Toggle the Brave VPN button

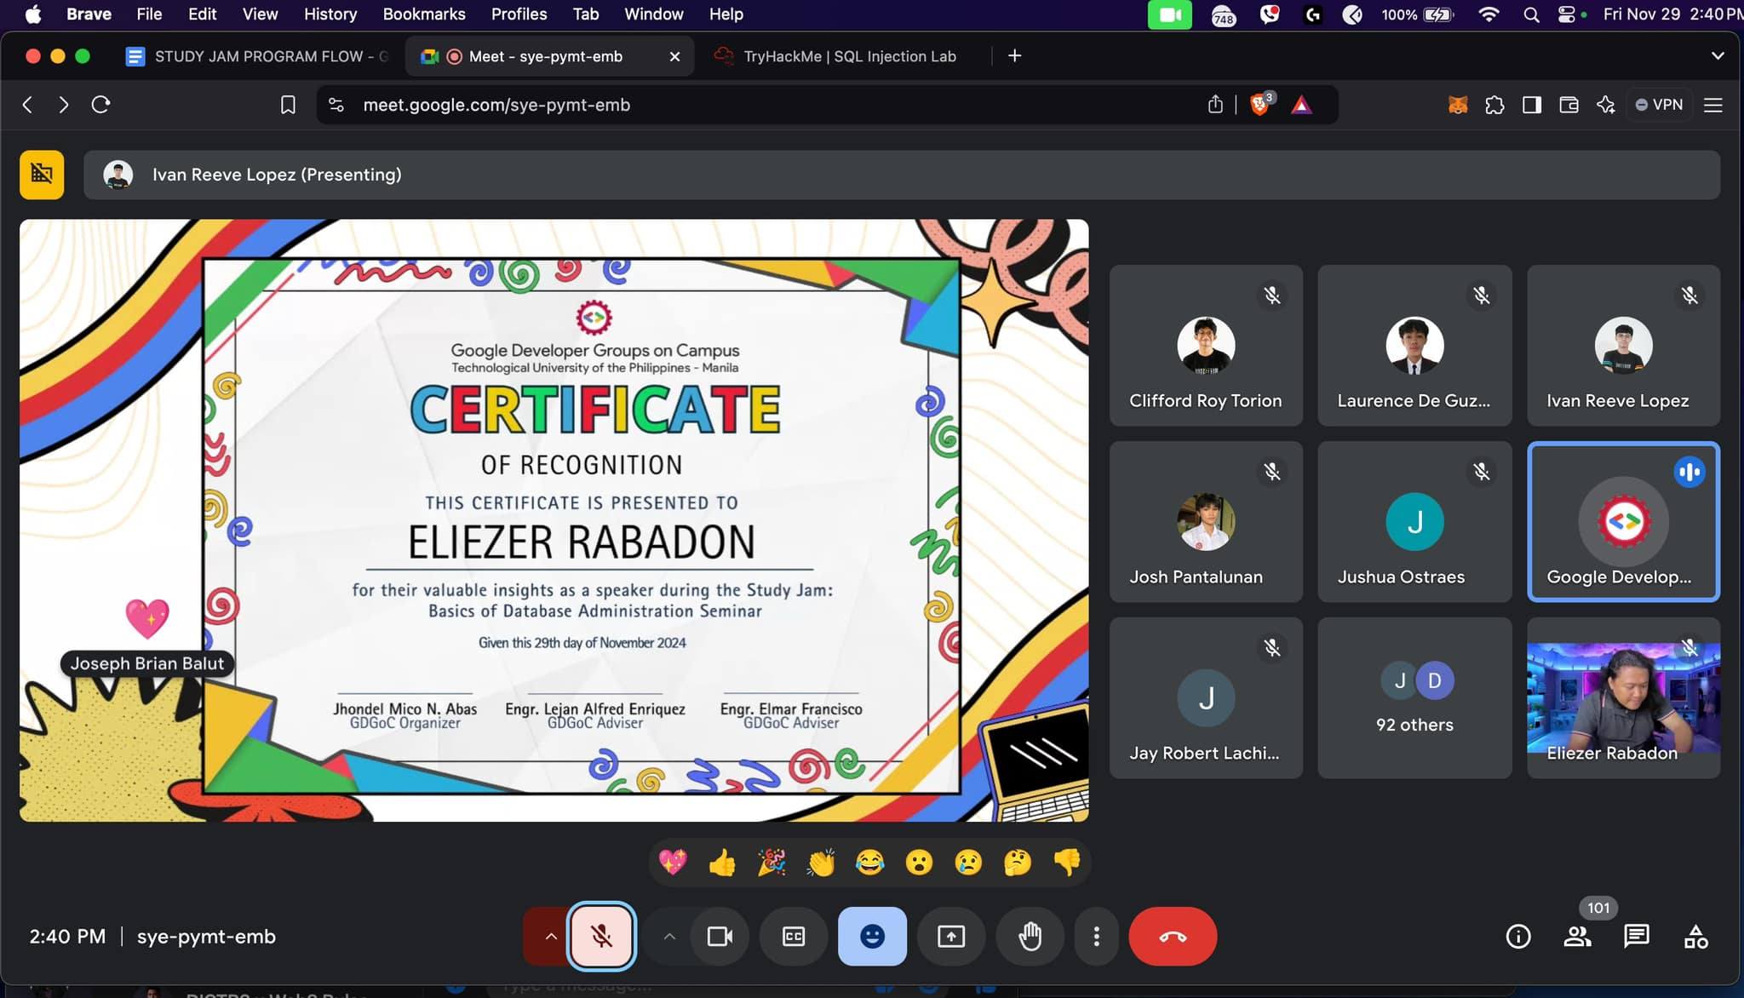(x=1659, y=105)
